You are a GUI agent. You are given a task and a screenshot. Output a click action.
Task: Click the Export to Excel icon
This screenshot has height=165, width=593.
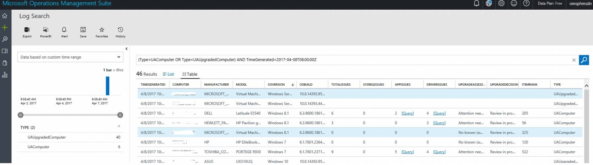27,30
